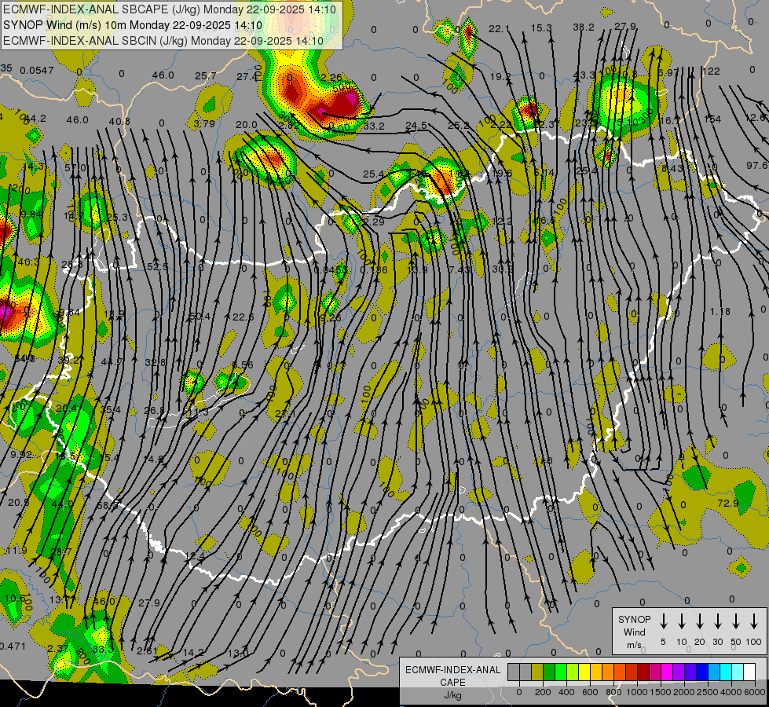
Task: Click the 1.18 value on the map
Action: 720,311
